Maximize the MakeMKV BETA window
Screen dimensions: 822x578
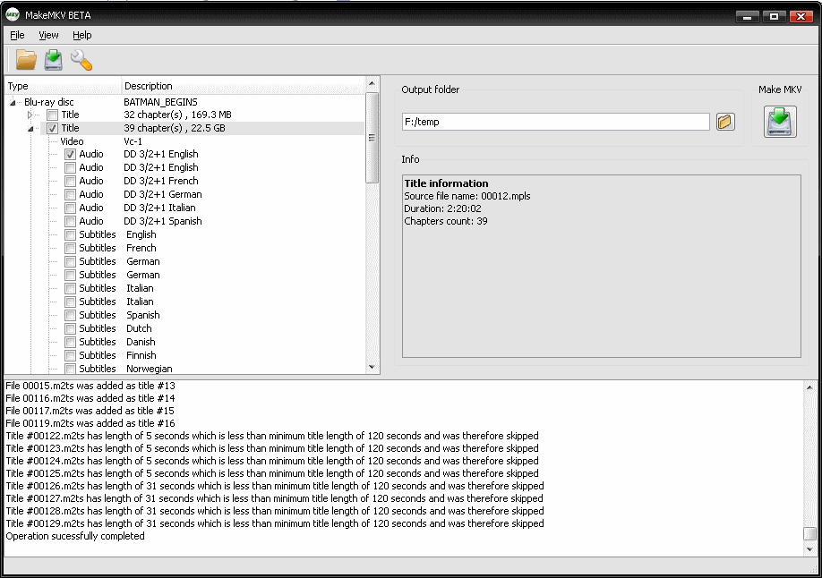(774, 17)
